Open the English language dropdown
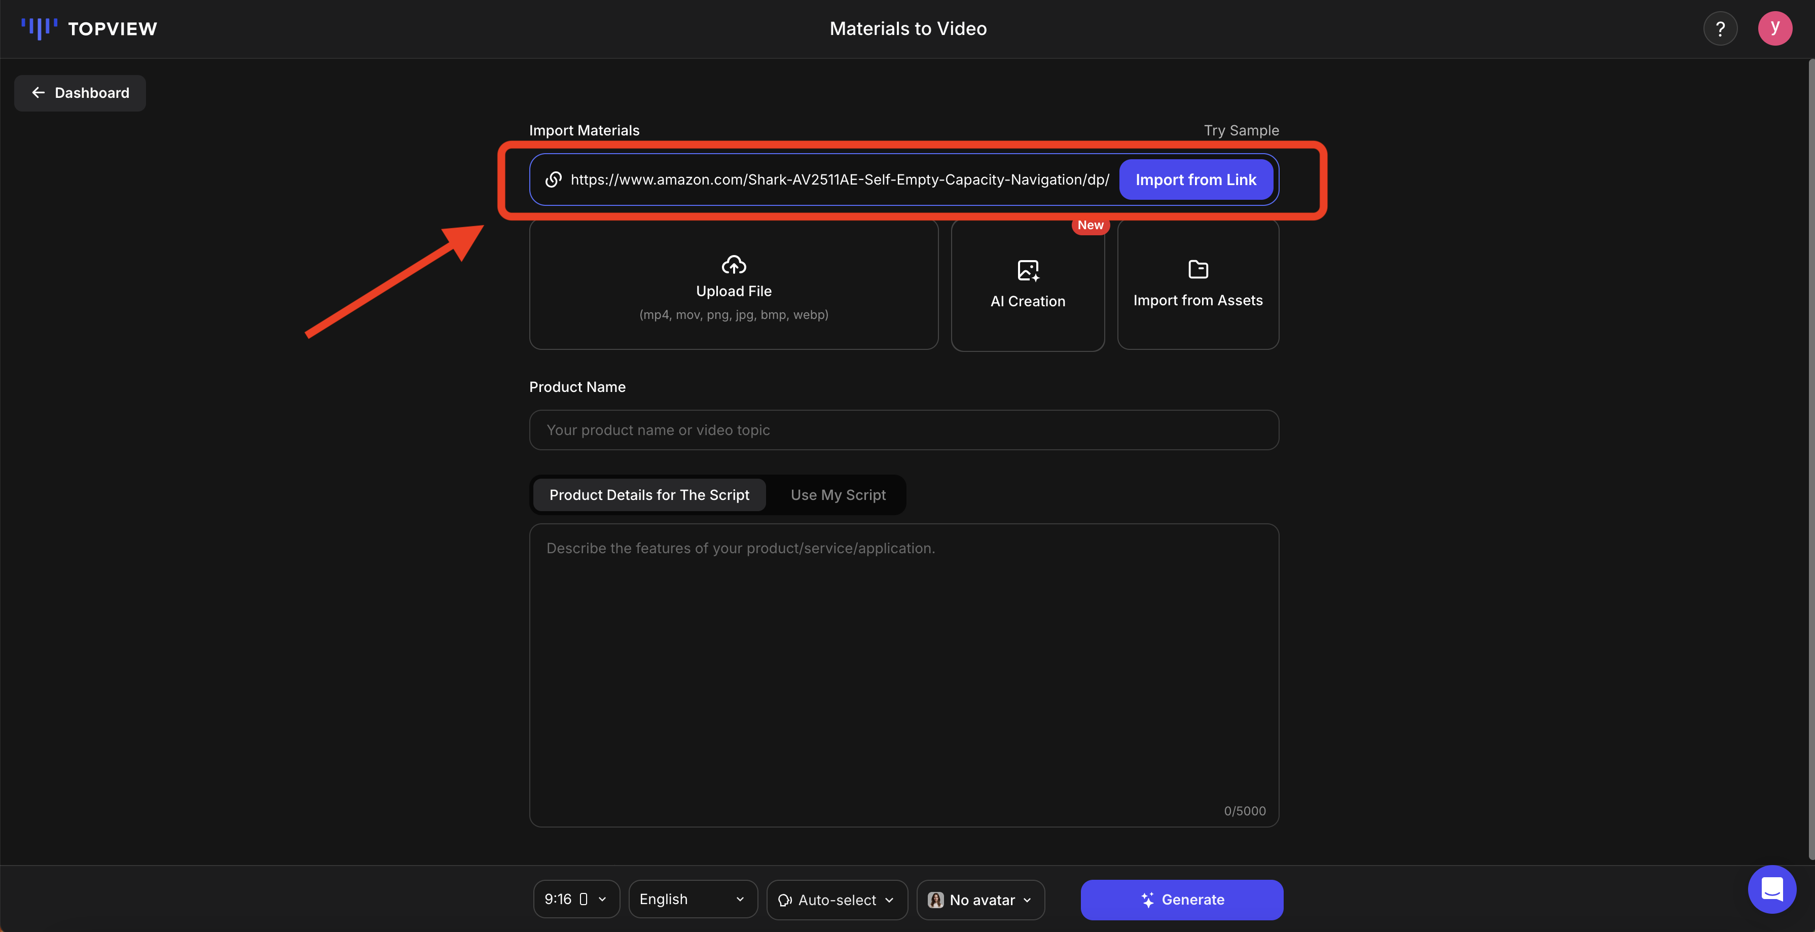 (693, 900)
